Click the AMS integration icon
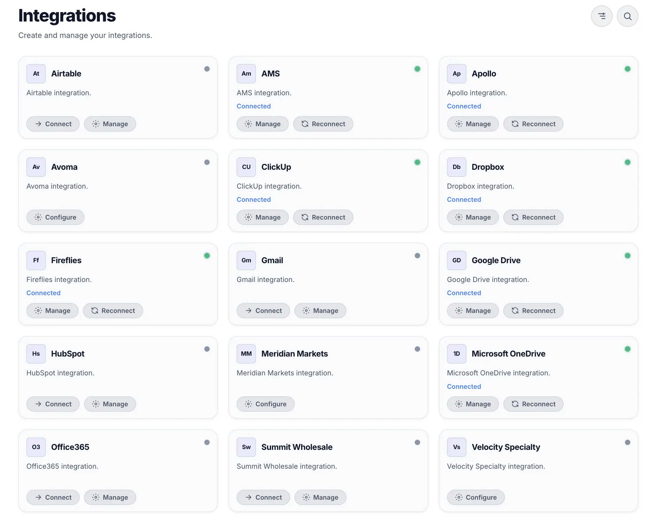Image resolution: width=654 pixels, height=529 pixels. pyautogui.click(x=246, y=73)
